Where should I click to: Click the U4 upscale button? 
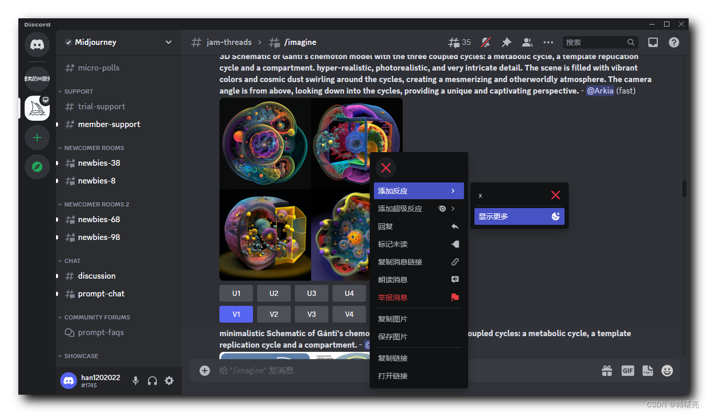click(x=349, y=293)
